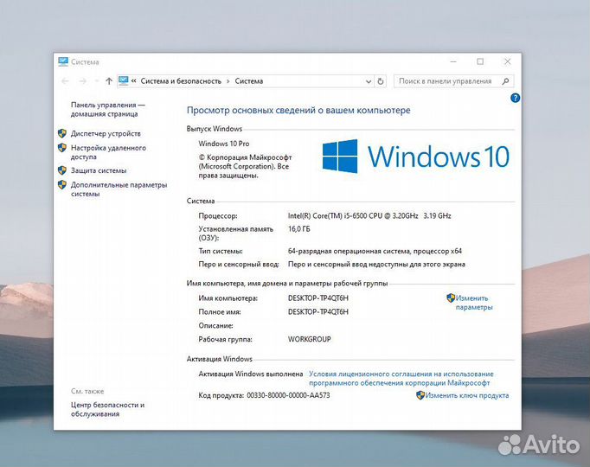Click the search magnifier icon

(506, 81)
